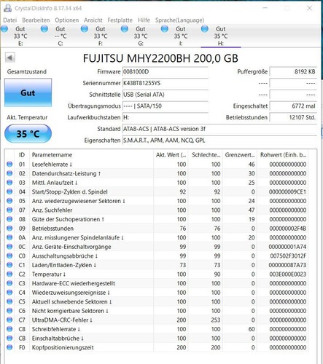Select the UltraDMA-CRC-Fehler parameter name
This screenshot has height=364, width=323.
point(62,320)
